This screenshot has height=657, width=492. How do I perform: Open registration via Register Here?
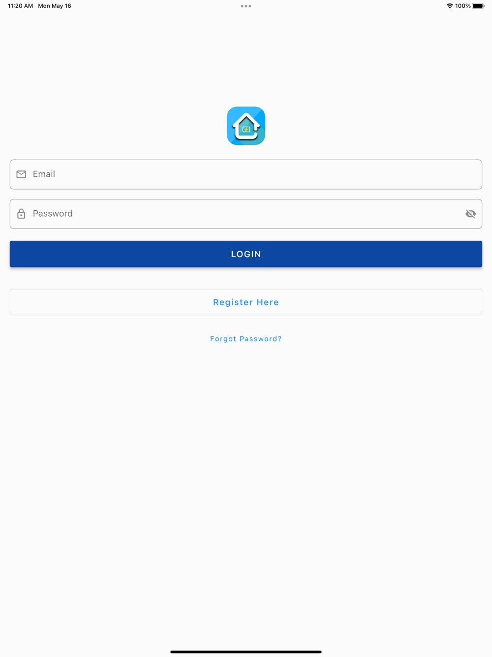tap(246, 302)
